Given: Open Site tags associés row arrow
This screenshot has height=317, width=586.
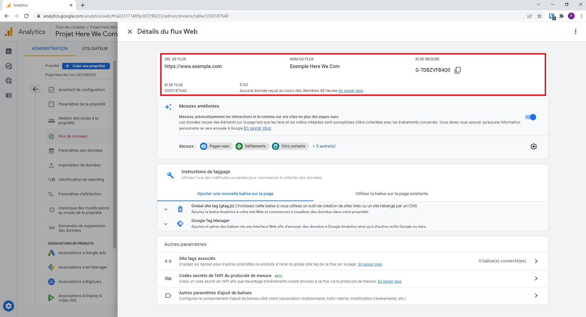Looking at the screenshot, I should pyautogui.click(x=536, y=261).
